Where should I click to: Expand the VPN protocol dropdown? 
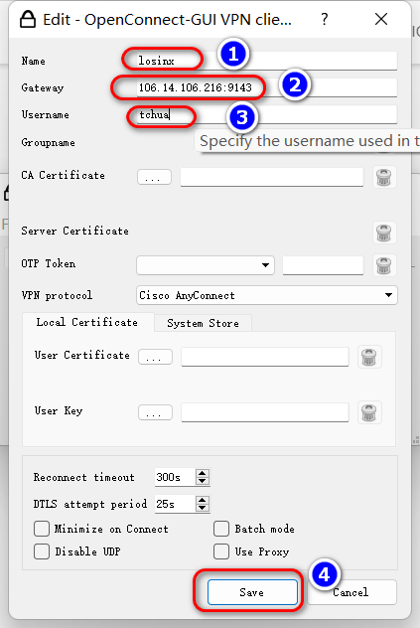267,295
